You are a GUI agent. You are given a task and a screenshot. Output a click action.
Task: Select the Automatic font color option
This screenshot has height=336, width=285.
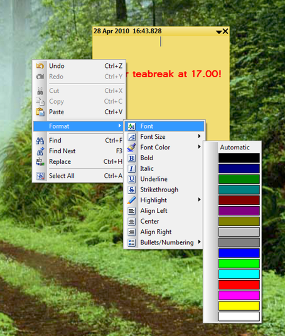point(235,147)
